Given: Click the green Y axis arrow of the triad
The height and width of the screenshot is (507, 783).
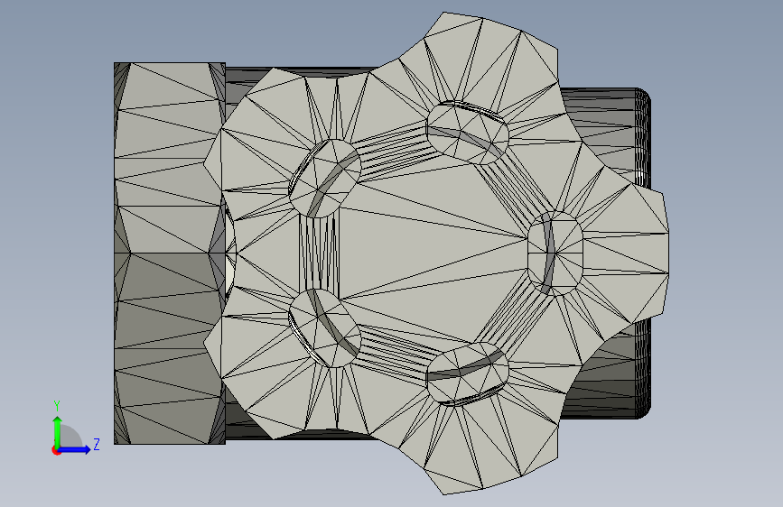Looking at the screenshot, I should [58, 431].
